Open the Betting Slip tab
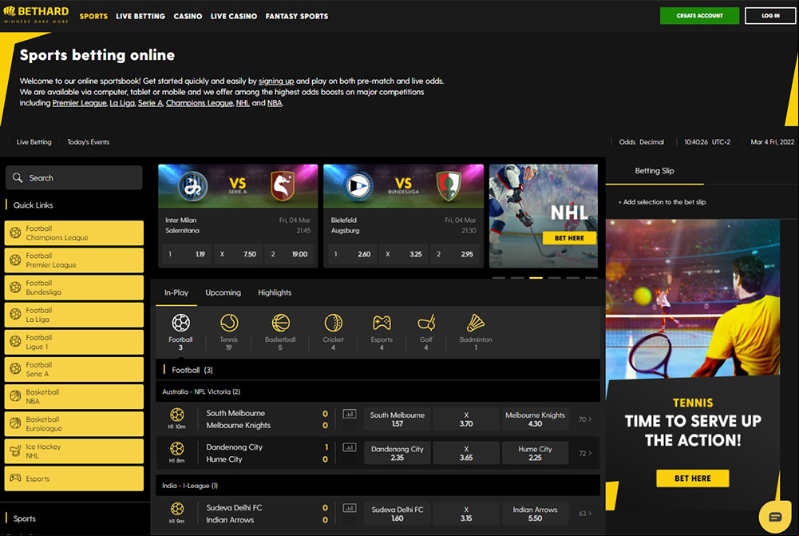This screenshot has height=536, width=799. coord(655,171)
